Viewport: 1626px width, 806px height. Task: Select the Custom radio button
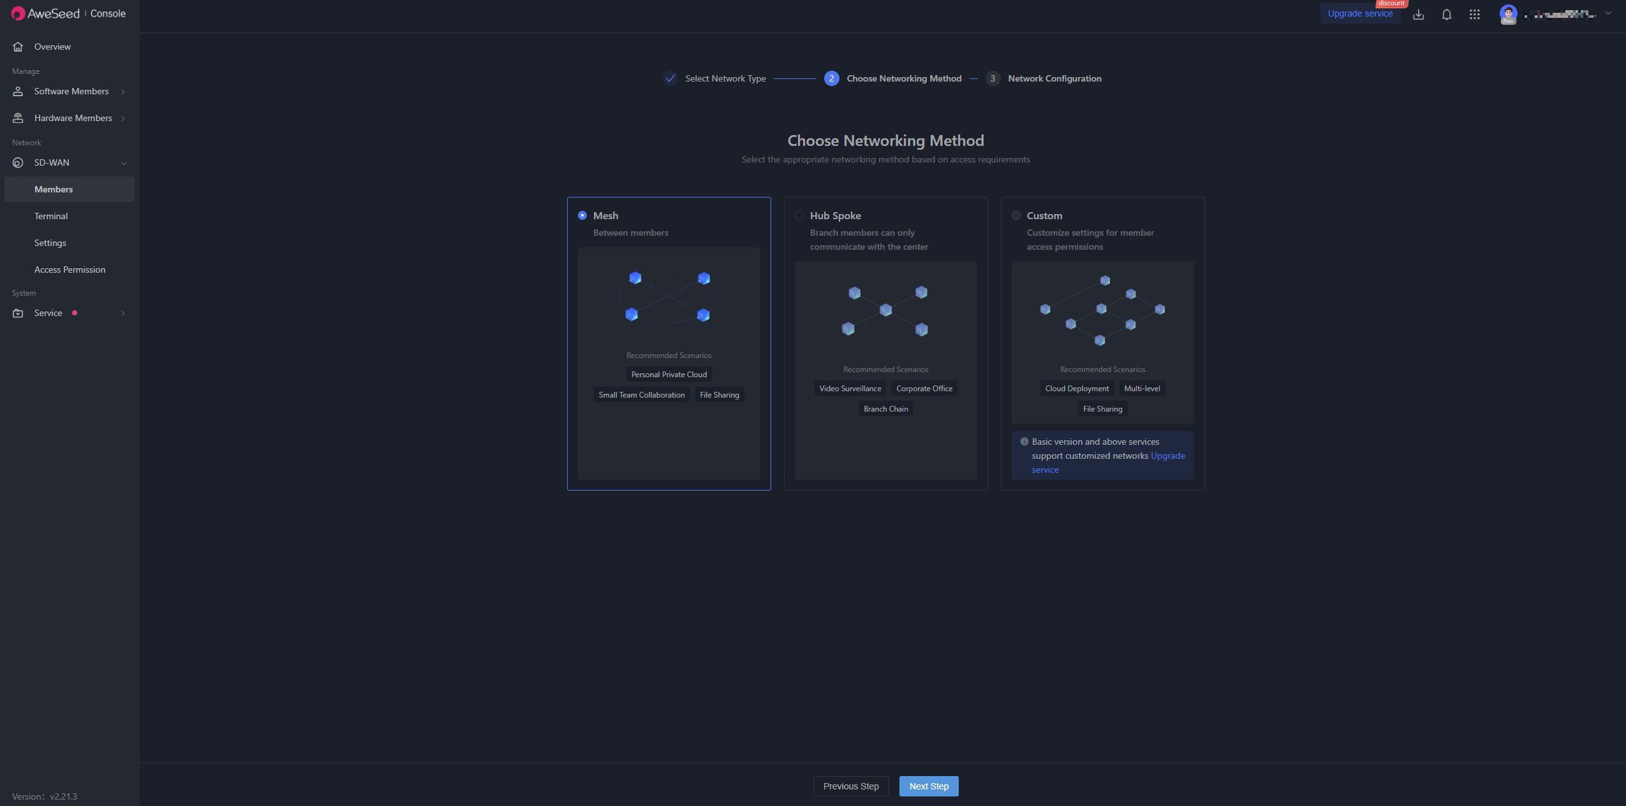[1016, 215]
